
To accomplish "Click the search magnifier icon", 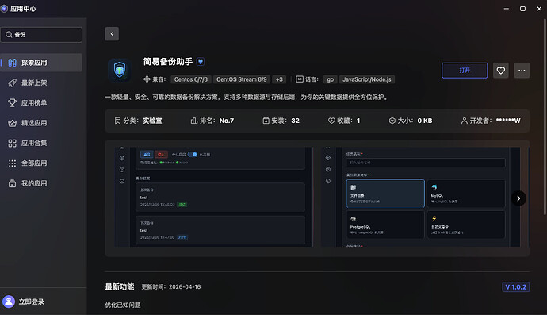I will point(9,35).
